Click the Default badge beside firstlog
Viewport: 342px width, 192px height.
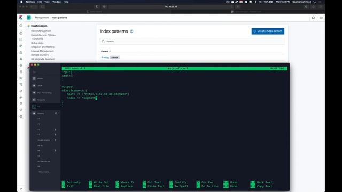(x=115, y=58)
